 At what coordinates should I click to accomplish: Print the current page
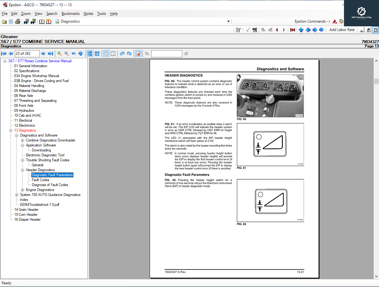(18, 21)
